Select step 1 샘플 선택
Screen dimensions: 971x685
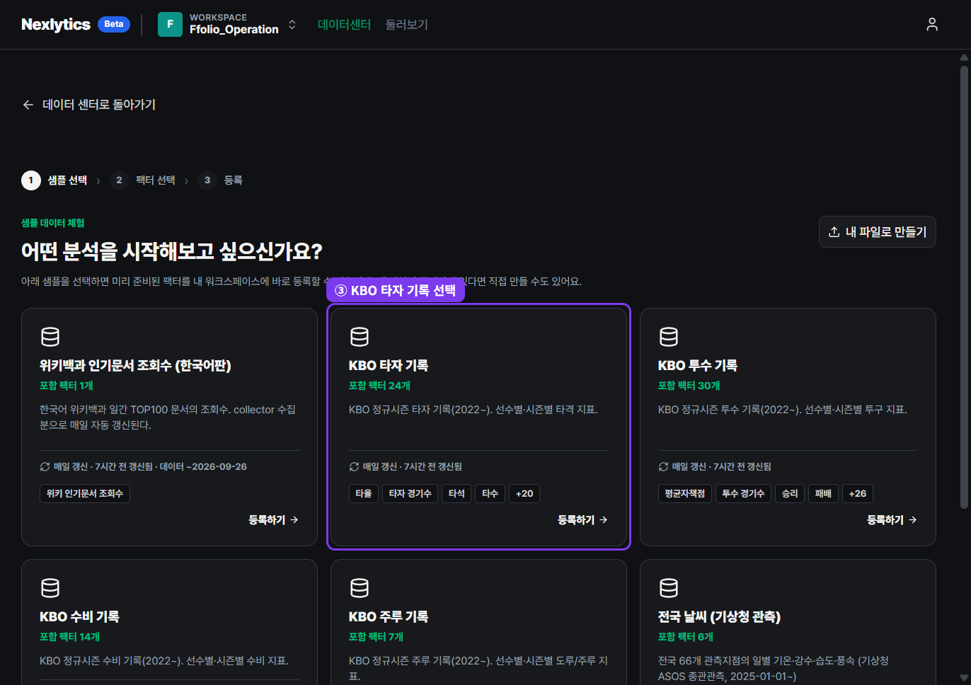click(x=54, y=180)
